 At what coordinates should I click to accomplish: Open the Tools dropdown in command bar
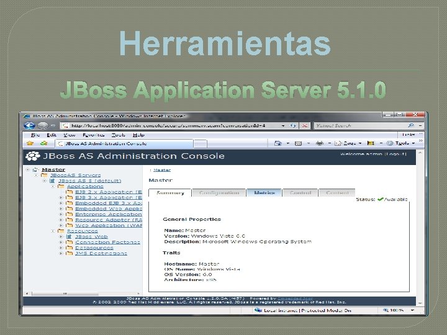[400, 143]
